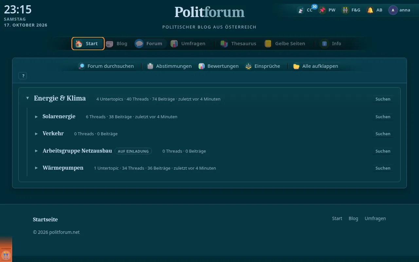
Task: Expand the Verkehr subtopic arrow
Action: [36, 134]
